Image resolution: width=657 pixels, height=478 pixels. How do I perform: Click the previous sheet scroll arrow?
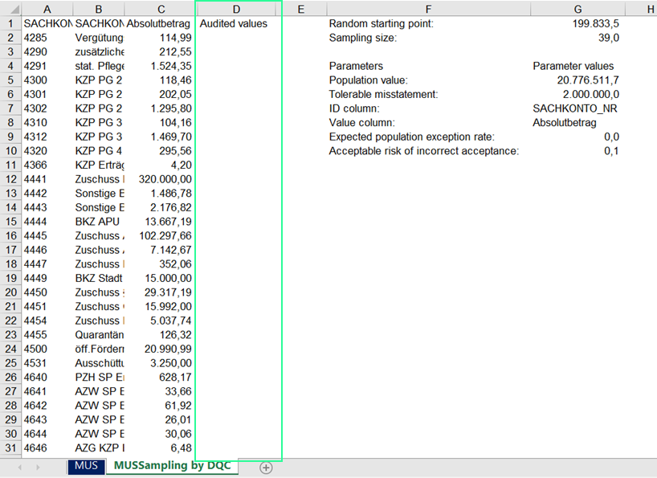click(19, 468)
